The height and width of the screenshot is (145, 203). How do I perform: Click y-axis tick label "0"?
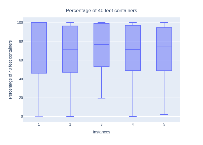pyautogui.click(x=22, y=117)
